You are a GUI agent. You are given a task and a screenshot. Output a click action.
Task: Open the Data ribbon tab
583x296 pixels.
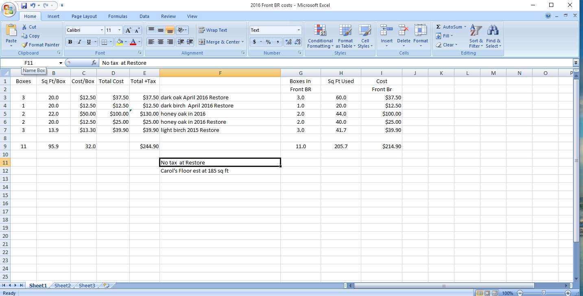click(x=144, y=16)
